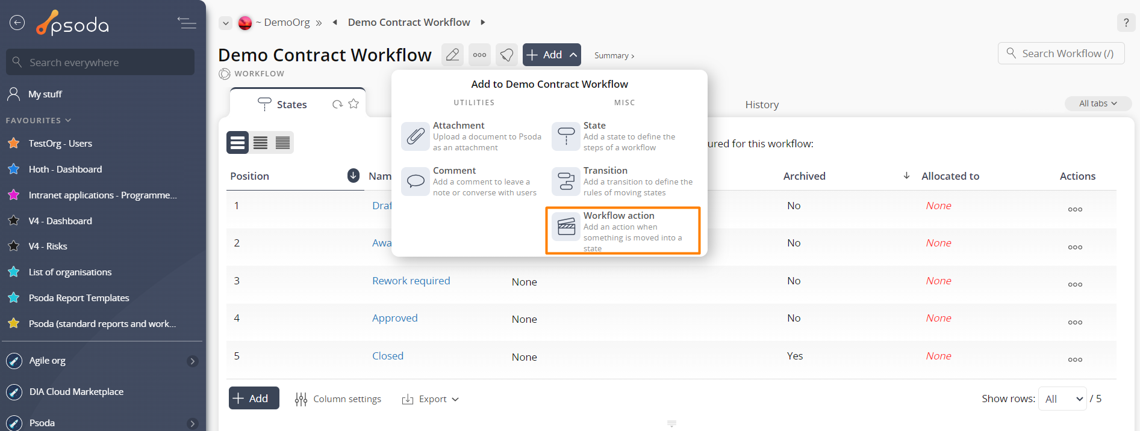The width and height of the screenshot is (1140, 431).
Task: Open Intranet applications - Programme favourite
Action: coord(102,195)
